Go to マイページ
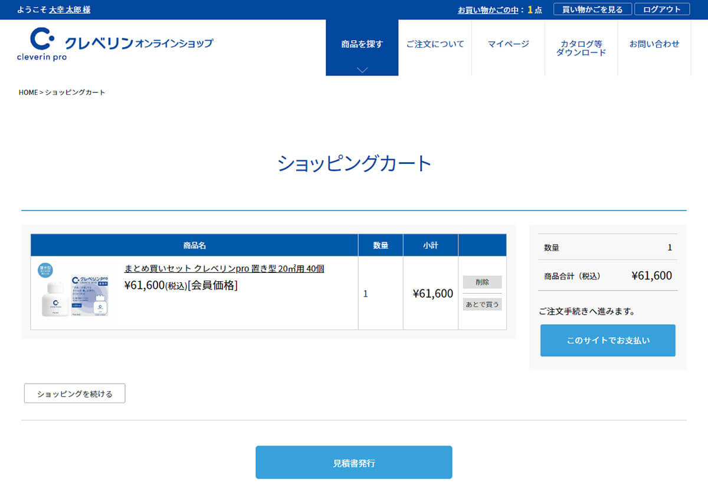708x494 pixels. tap(509, 44)
